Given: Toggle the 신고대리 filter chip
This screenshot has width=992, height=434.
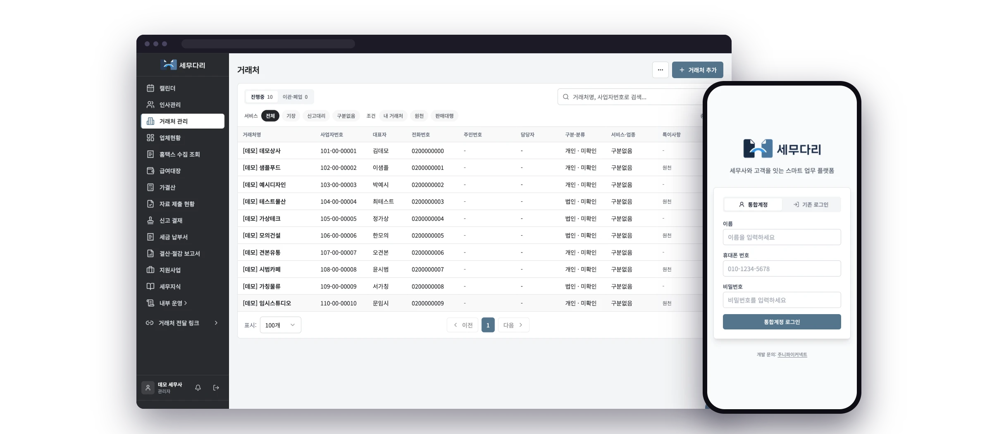Looking at the screenshot, I should 316,116.
